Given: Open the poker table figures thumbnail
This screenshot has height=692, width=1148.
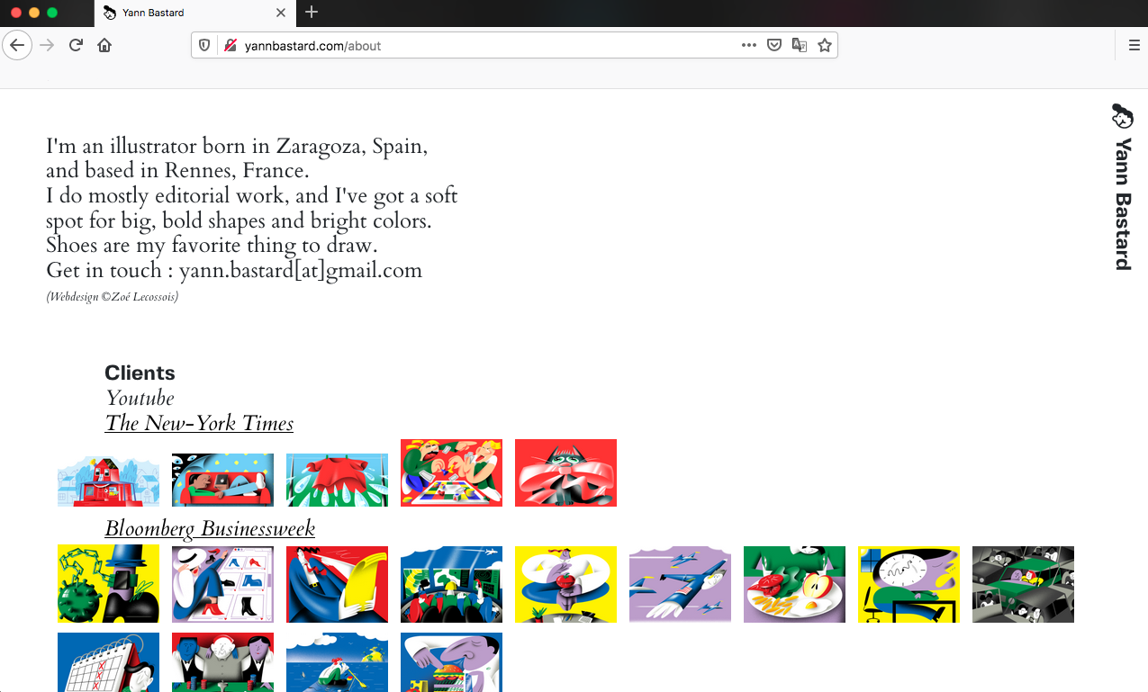Looking at the screenshot, I should (222, 662).
